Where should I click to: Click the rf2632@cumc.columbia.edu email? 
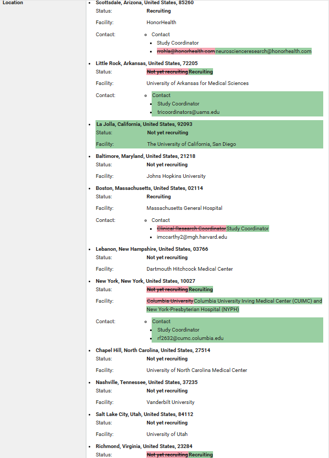pos(190,338)
